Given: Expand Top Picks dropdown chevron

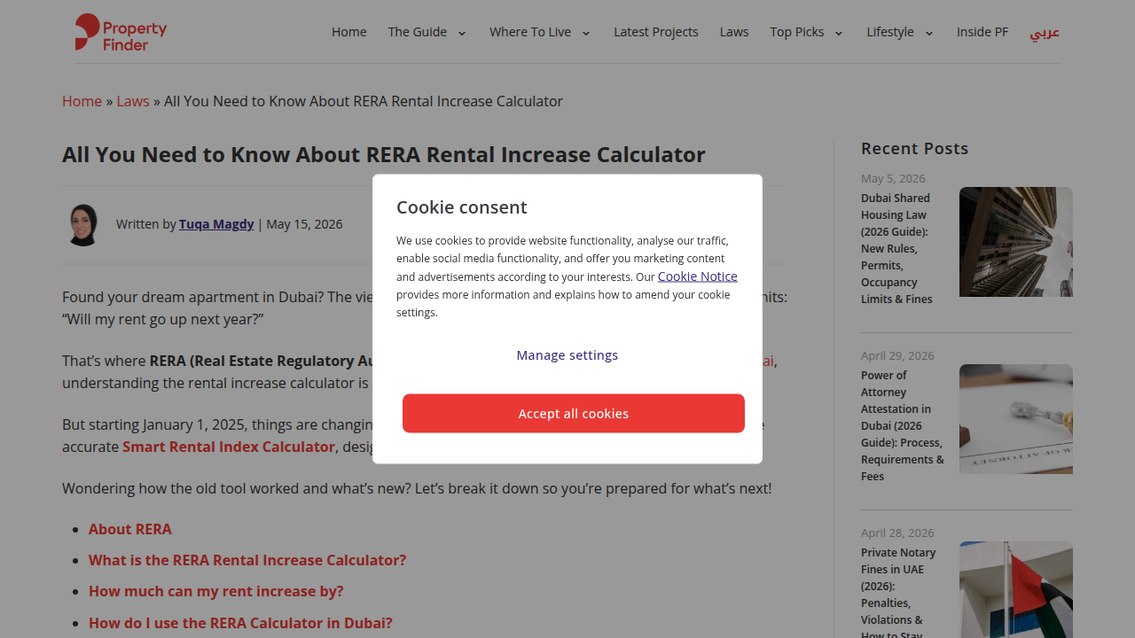Looking at the screenshot, I should point(839,33).
